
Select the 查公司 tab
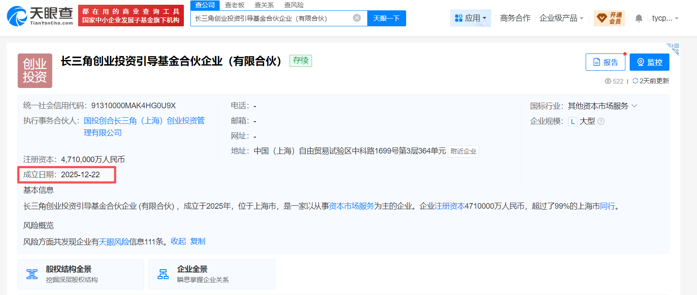pyautogui.click(x=205, y=5)
